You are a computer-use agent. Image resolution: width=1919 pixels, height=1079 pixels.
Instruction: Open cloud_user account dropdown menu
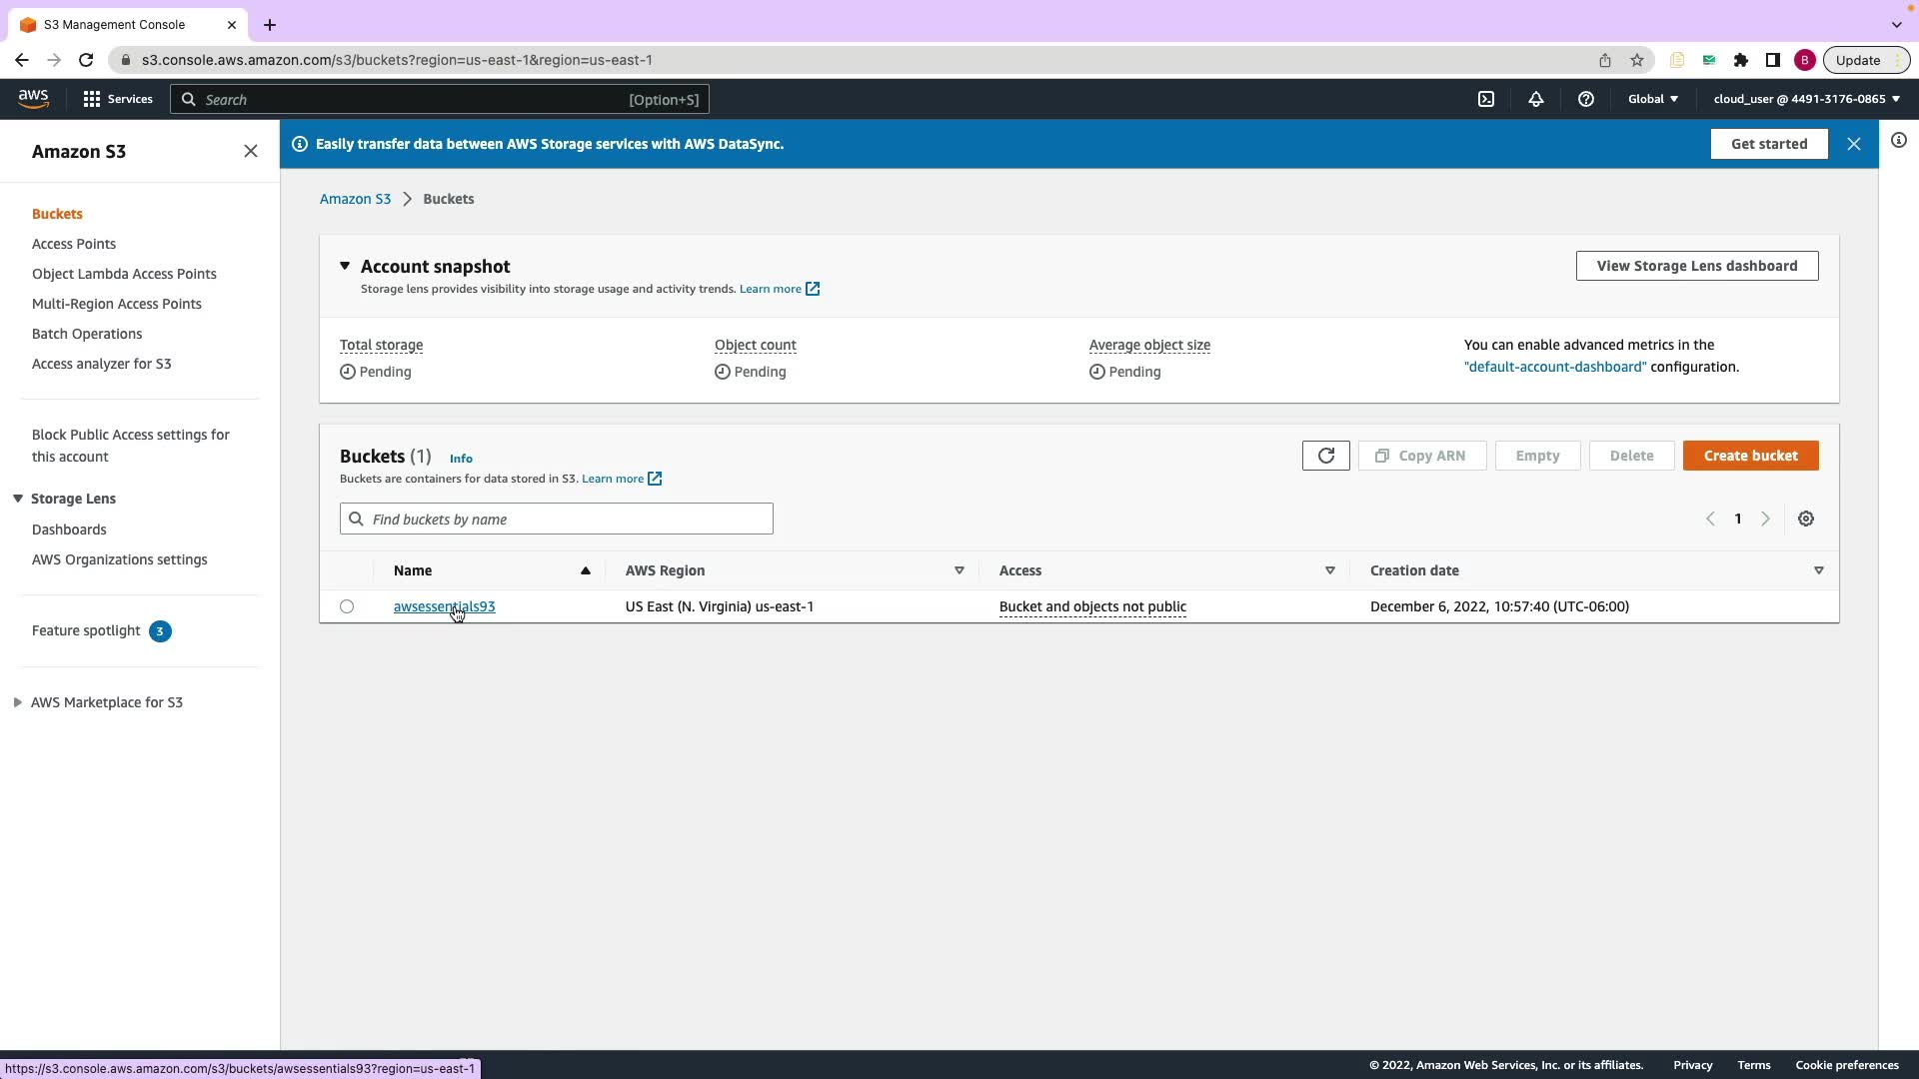[x=1806, y=99]
